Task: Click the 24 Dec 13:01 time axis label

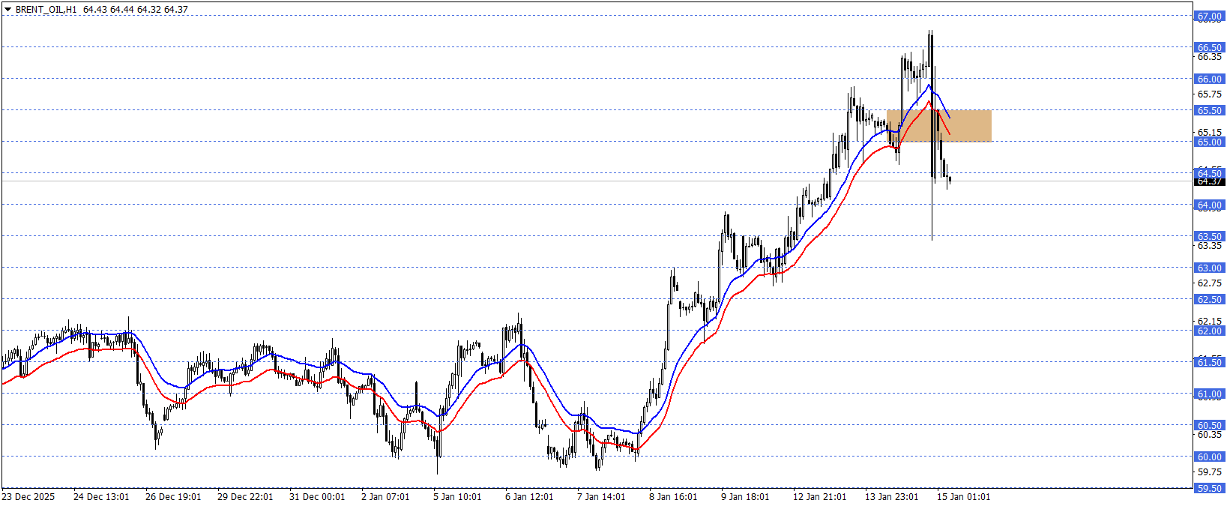Action: (x=101, y=497)
